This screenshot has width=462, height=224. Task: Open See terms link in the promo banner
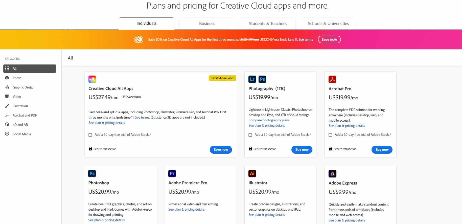click(306, 40)
